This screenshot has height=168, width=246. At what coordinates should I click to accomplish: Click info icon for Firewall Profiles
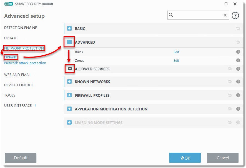click(x=238, y=95)
